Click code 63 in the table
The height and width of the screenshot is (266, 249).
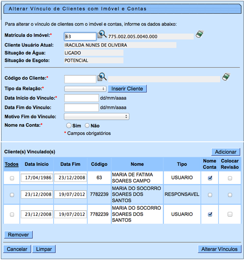click(x=99, y=178)
